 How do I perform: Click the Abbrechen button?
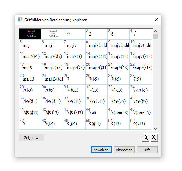click(x=124, y=150)
